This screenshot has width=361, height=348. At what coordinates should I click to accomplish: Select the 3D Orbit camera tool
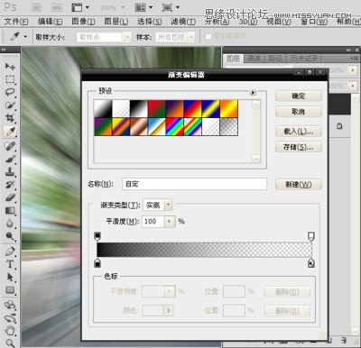click(10, 317)
